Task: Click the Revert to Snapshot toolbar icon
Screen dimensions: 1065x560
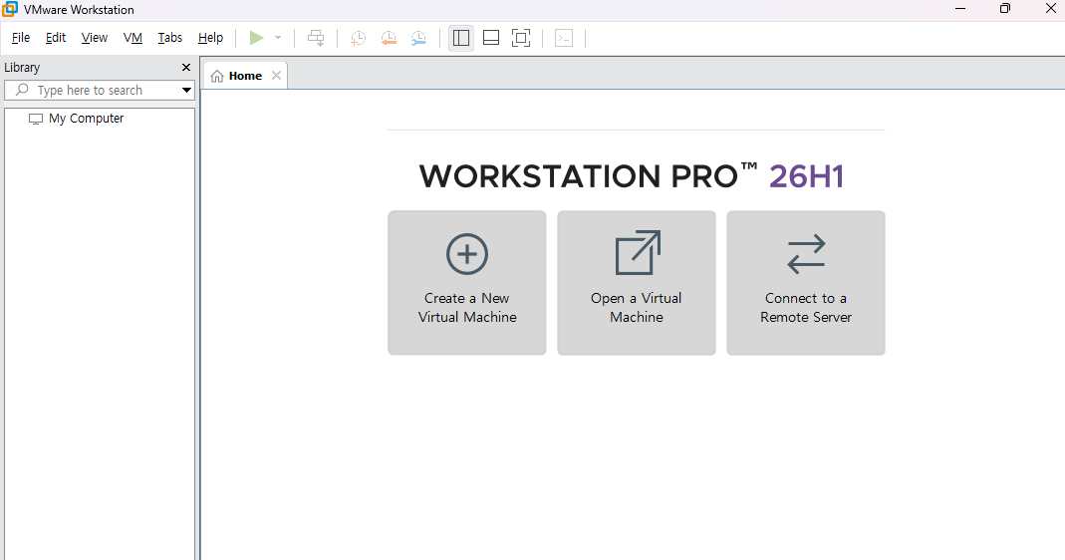Action: [x=388, y=38]
